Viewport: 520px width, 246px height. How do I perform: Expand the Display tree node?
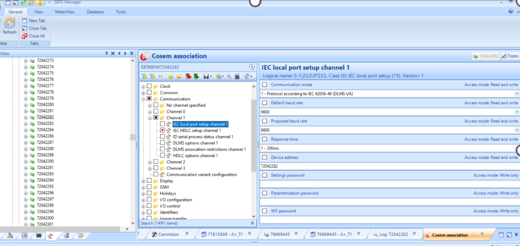pyautogui.click(x=143, y=181)
